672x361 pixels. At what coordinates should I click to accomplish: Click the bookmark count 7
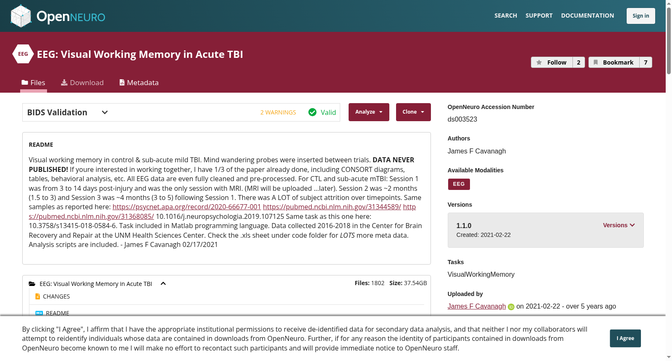(x=646, y=62)
